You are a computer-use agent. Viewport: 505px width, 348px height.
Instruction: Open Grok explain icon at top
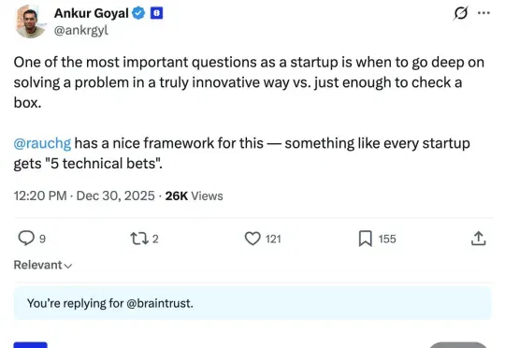pos(461,13)
